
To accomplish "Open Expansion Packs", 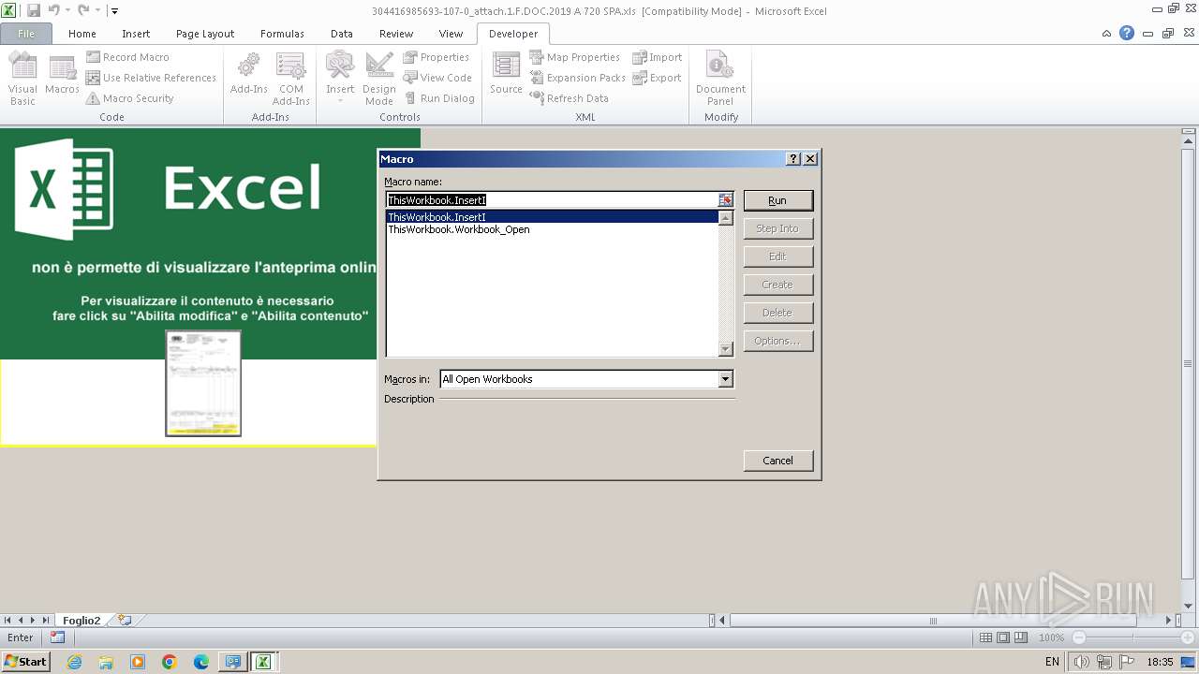I will (577, 78).
